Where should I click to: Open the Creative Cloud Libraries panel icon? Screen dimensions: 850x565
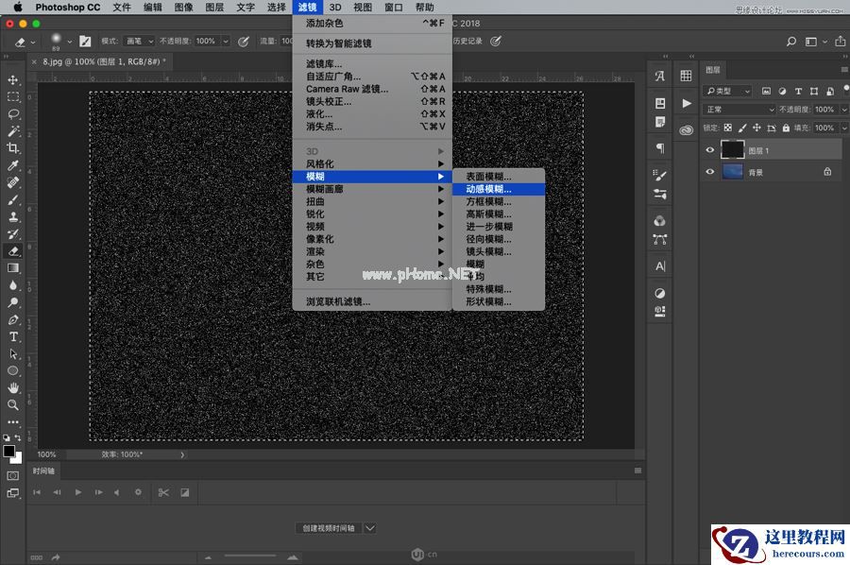point(687,129)
